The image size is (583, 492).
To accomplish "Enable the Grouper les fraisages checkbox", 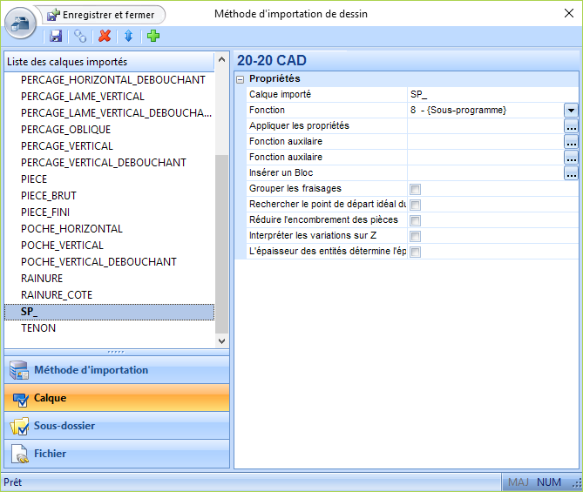I will 416,189.
